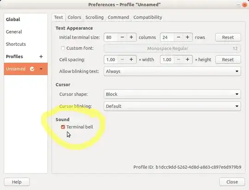Open the Cursor blinking dropdown
This screenshot has width=249, height=190.
click(x=172, y=106)
